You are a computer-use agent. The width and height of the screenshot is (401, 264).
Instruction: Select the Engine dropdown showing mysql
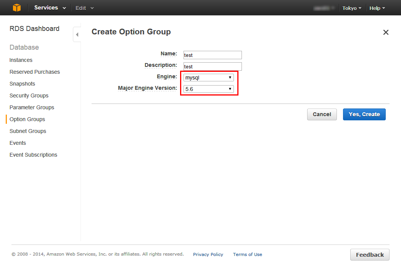(209, 77)
